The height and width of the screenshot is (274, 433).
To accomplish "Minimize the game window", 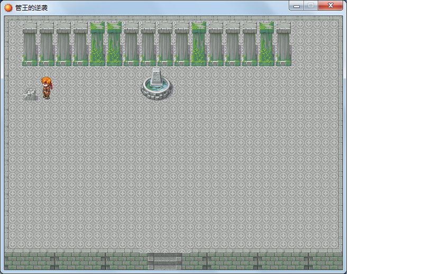I will [297, 5].
